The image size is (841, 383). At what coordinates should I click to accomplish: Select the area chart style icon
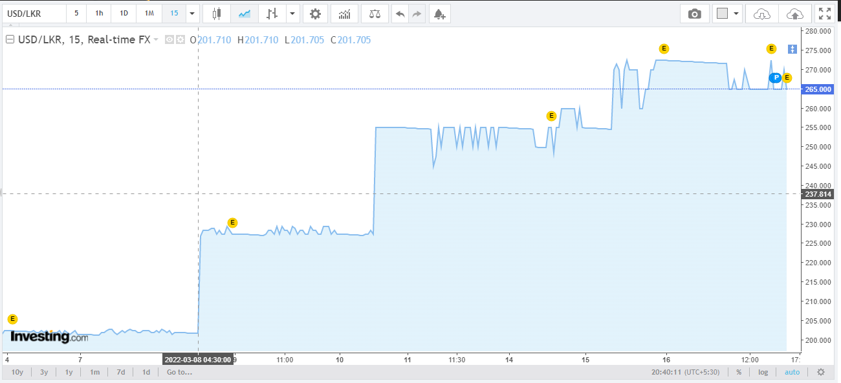pos(245,14)
